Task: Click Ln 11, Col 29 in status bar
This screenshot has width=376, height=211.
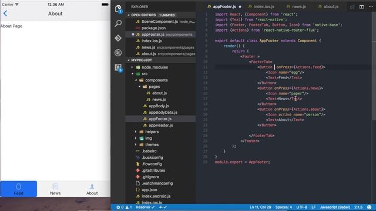Action: tap(260, 207)
